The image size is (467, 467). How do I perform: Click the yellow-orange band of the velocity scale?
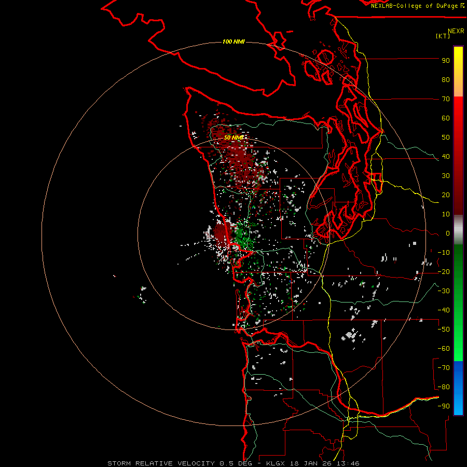[458, 72]
